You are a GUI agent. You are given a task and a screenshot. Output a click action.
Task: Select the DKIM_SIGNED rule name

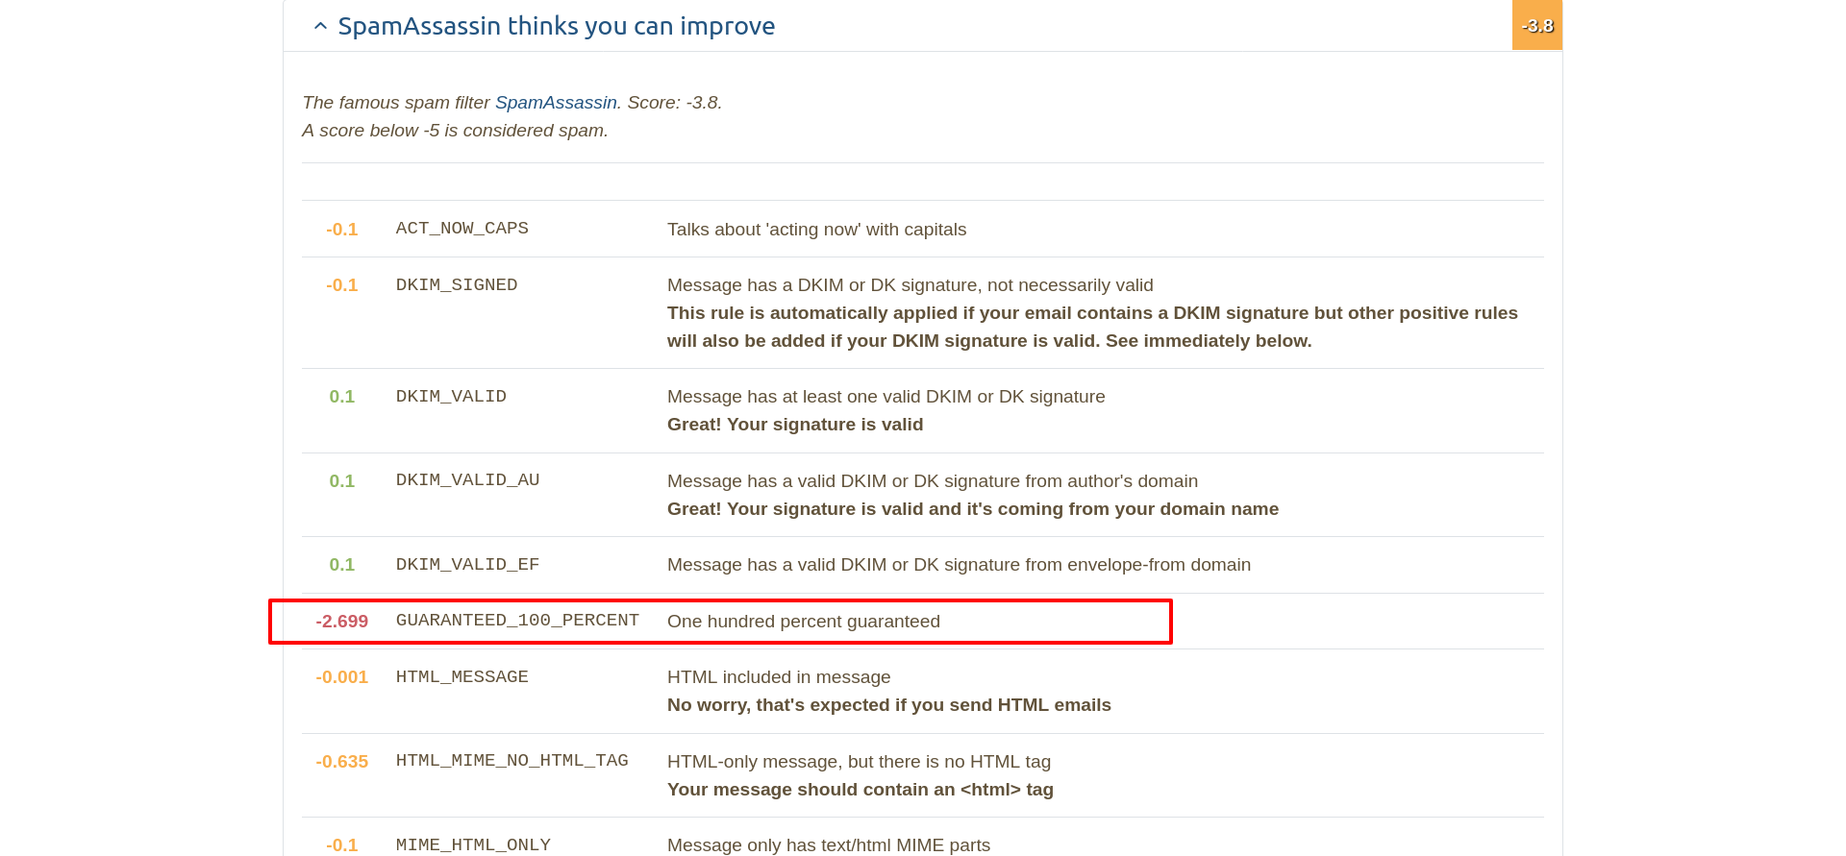tap(457, 285)
